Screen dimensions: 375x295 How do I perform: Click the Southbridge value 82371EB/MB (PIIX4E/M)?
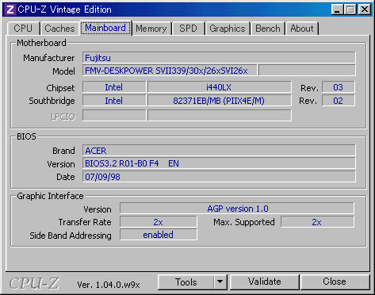(219, 101)
